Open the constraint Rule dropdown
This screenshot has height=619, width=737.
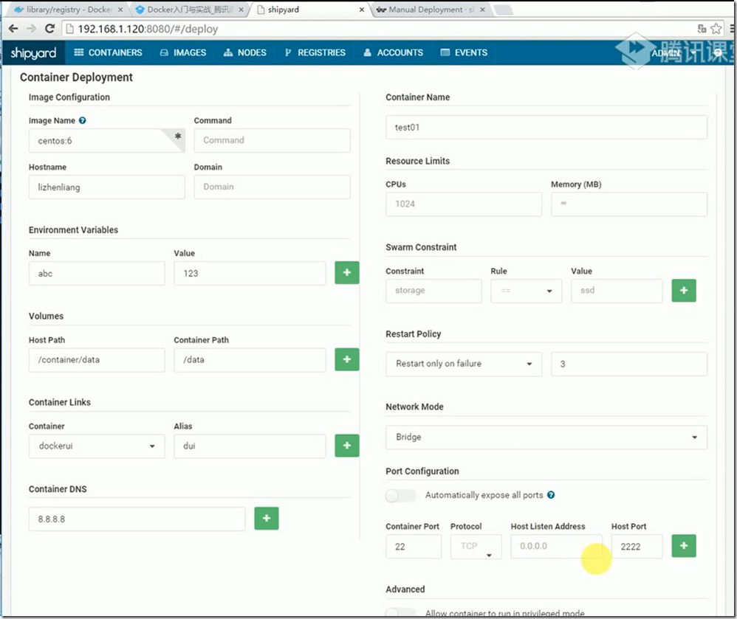point(527,291)
